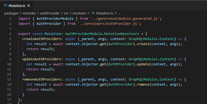
Task: Click Mutation.ts file in breadcrumb
Action: (x=105, y=13)
